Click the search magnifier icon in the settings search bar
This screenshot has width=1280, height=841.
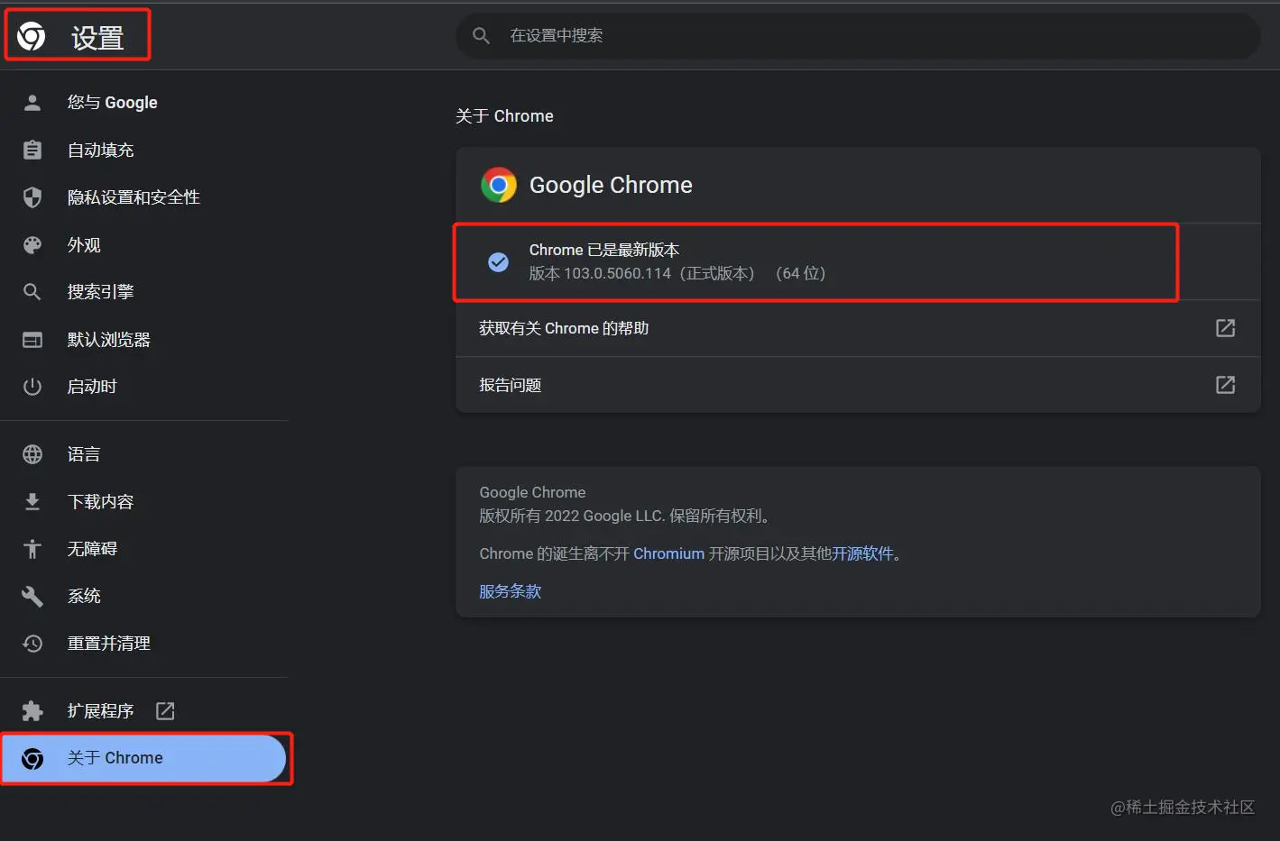(482, 35)
